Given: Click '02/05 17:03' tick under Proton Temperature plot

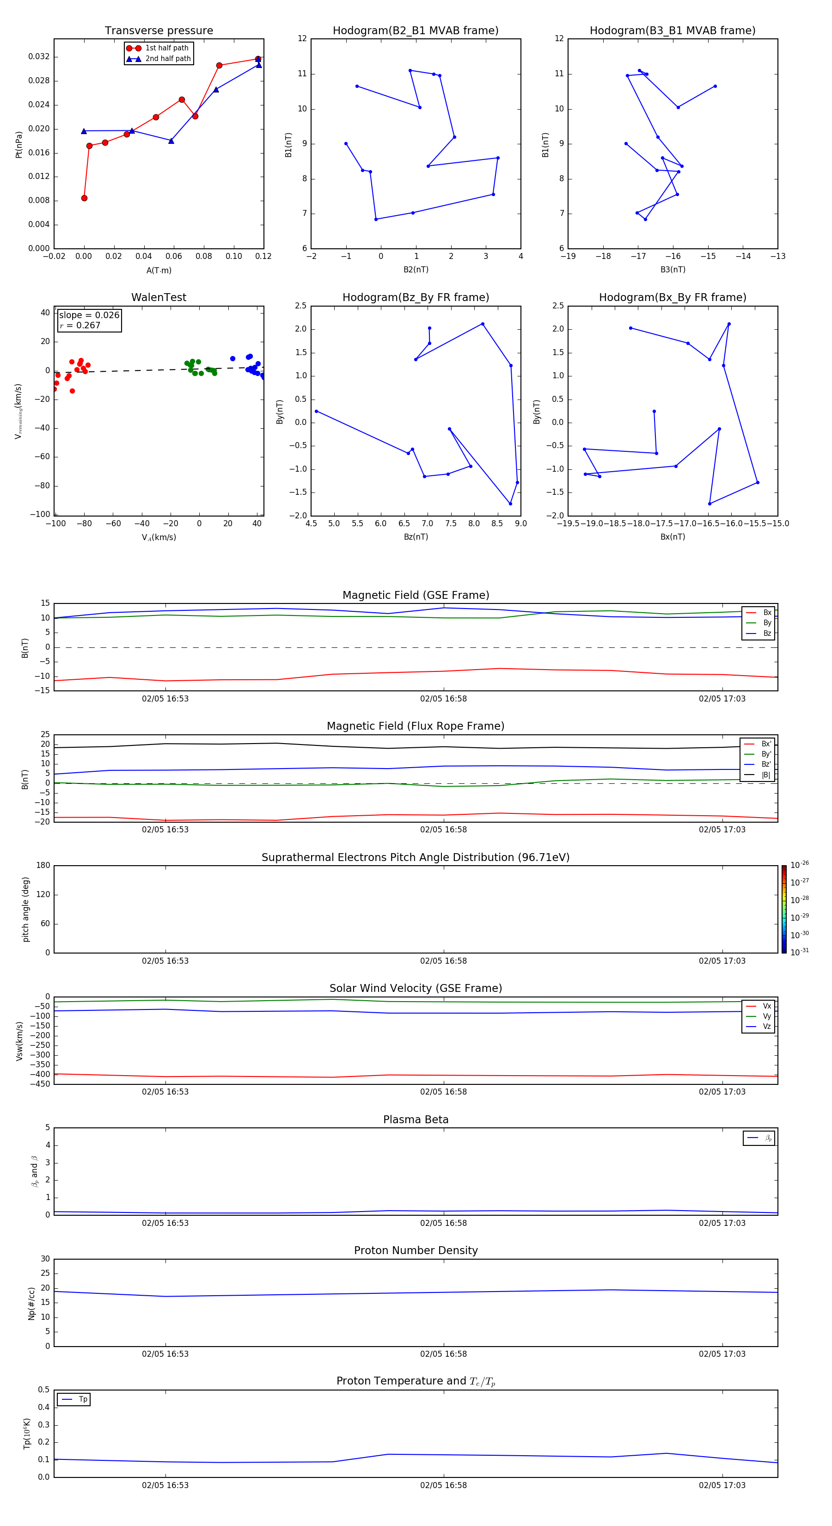Looking at the screenshot, I should click(722, 1485).
